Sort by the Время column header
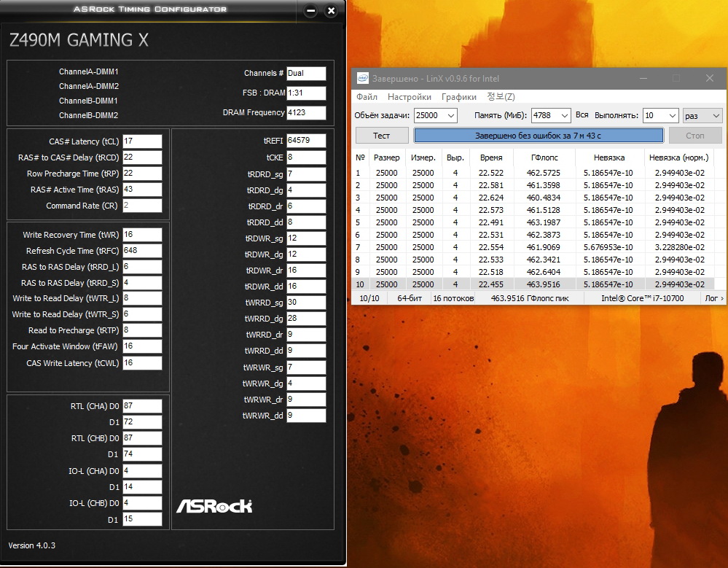Image resolution: width=728 pixels, height=568 pixels. coord(491,157)
